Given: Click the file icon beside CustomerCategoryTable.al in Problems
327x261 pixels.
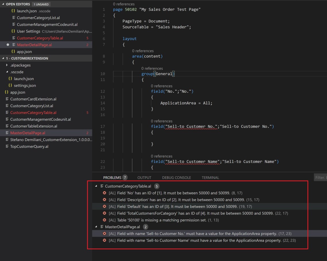Looking at the screenshot, I should pos(102,186).
